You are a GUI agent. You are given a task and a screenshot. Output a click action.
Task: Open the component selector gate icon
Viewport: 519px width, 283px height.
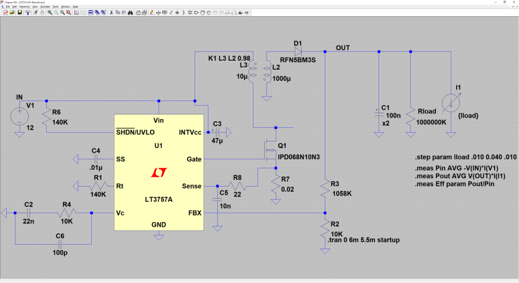point(196,13)
